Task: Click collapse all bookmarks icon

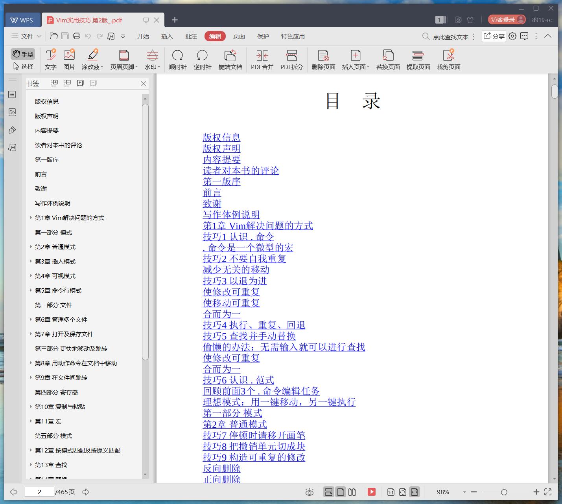Action: 67,83
